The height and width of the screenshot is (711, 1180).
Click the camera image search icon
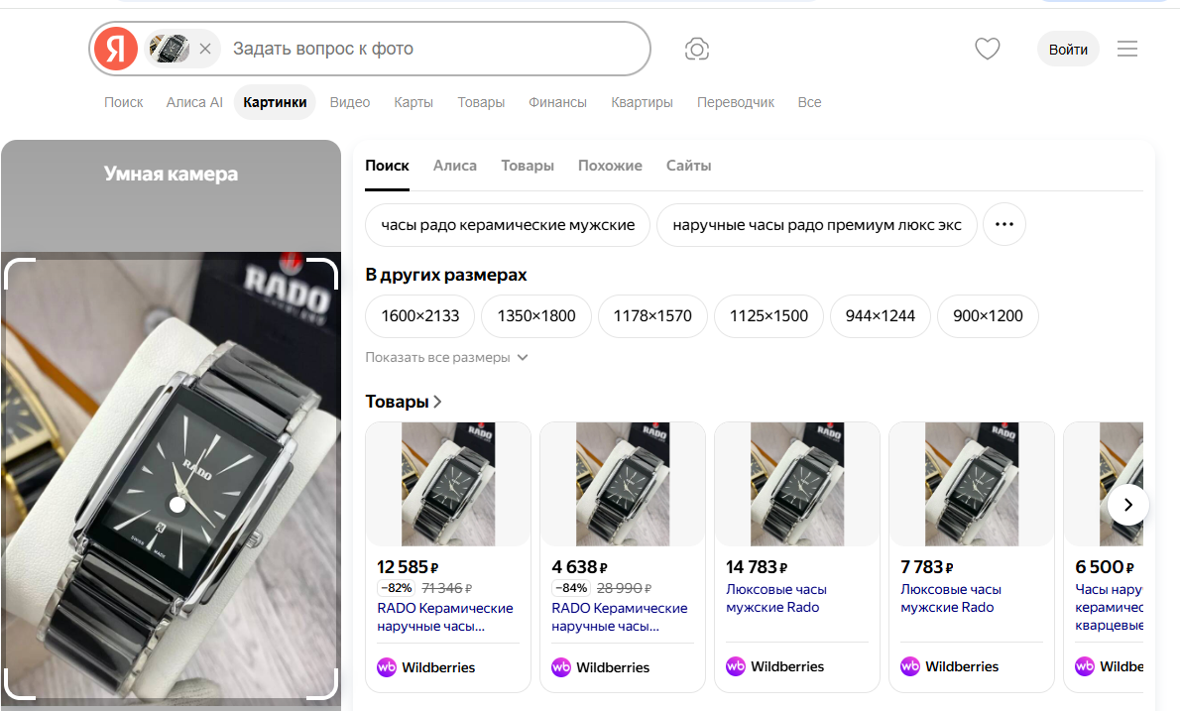point(697,49)
